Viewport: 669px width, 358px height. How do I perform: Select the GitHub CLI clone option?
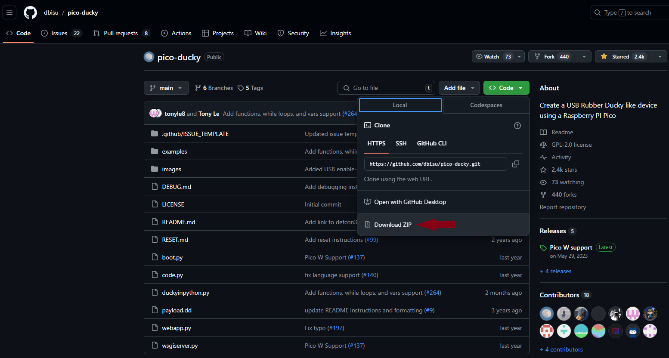coord(432,143)
